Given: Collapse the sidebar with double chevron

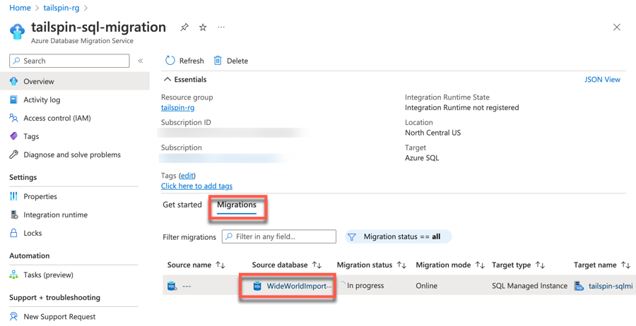Looking at the screenshot, I should (141, 61).
